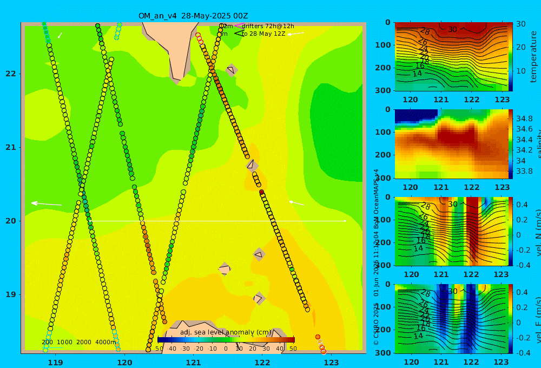Click the temperature color bar
The width and height of the screenshot is (541, 368).
(511, 57)
